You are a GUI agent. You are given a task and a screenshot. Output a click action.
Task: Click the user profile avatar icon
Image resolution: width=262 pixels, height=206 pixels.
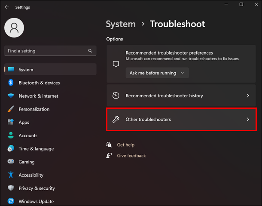tap(14, 28)
